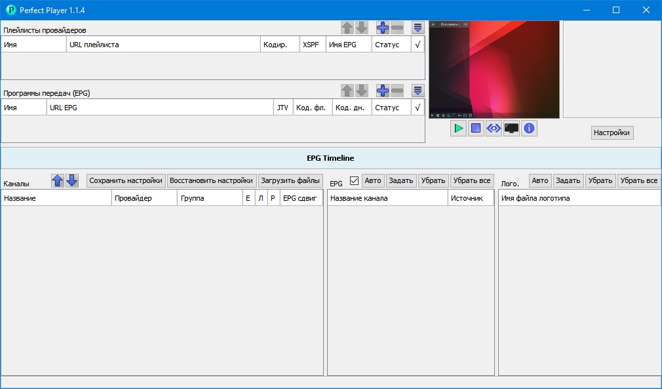Add a new provider playlist with plus icon
This screenshot has width=662, height=389.
(x=383, y=28)
